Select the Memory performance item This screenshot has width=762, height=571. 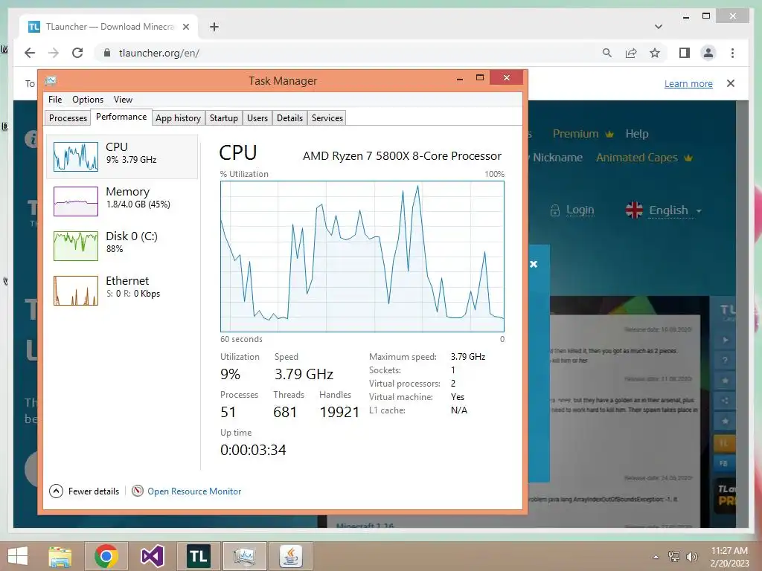click(x=123, y=201)
